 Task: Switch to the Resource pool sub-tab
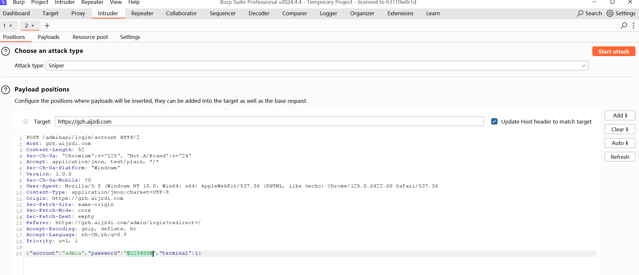pyautogui.click(x=90, y=37)
